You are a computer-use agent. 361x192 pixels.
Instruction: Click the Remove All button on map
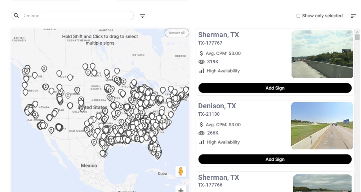point(177,33)
